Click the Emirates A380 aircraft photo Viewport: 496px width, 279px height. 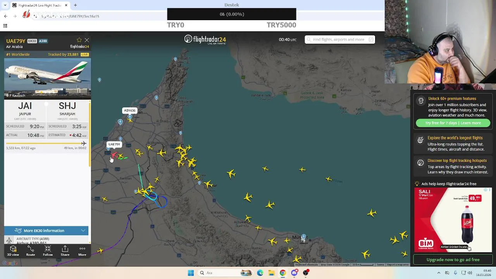point(48,78)
